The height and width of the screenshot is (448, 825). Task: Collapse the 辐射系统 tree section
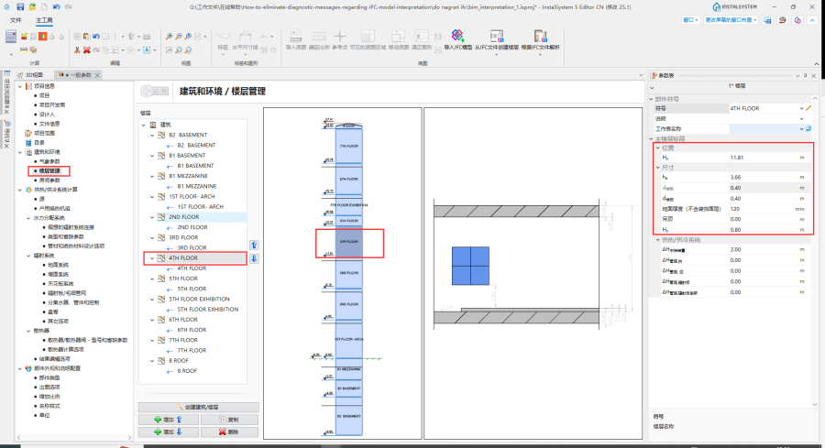[27, 256]
